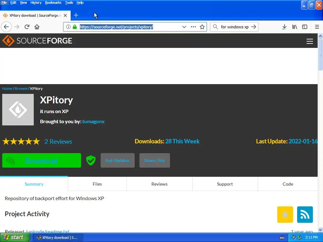Image resolution: width=323 pixels, height=242 pixels.
Task: Switch to the Support tab
Action: click(x=225, y=184)
